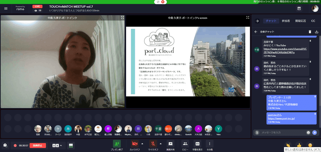
Task: Select the ケイジ participant avatar
Action: pos(58,129)
